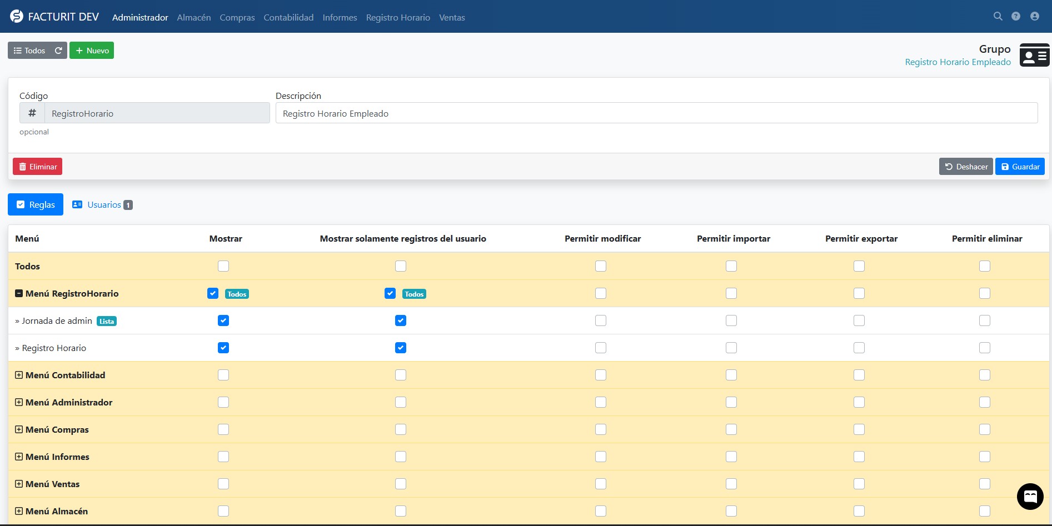Click the help question mark icon
The image size is (1052, 526).
tap(1016, 17)
